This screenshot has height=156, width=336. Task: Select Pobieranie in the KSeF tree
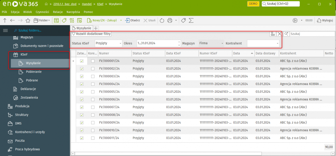coord(34,72)
